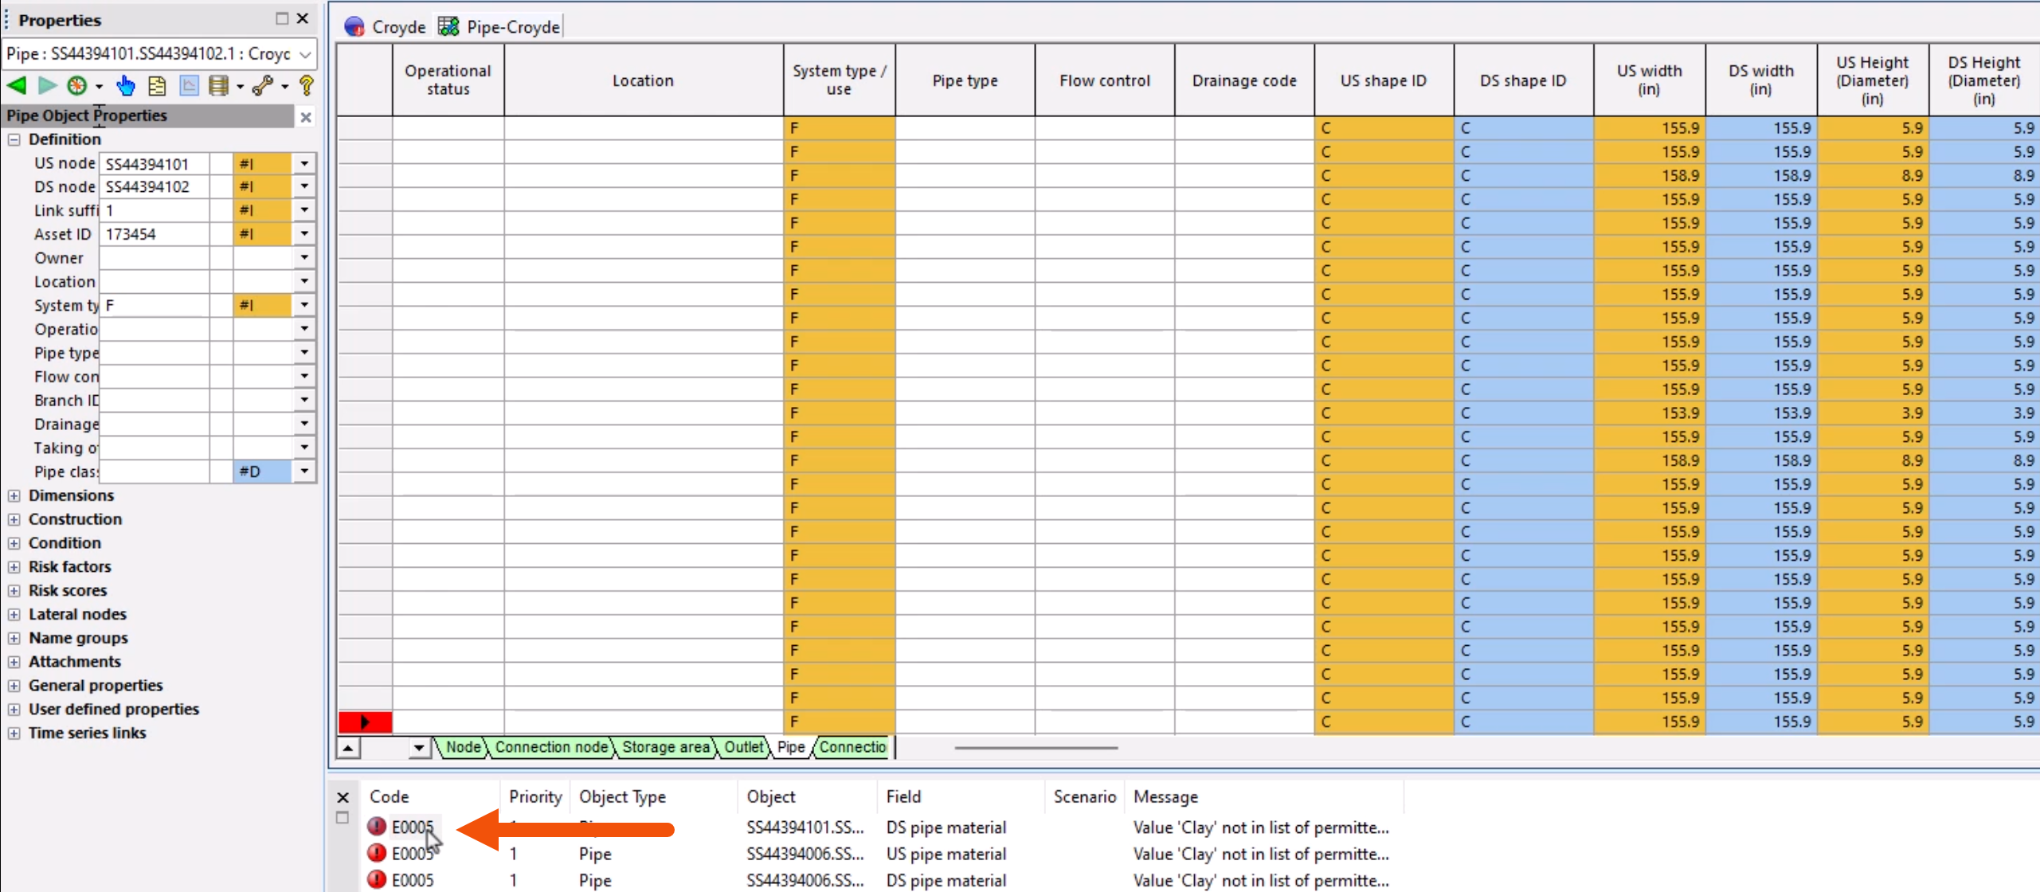Close the error message panel
Viewport: 2040px width, 892px height.
[343, 797]
